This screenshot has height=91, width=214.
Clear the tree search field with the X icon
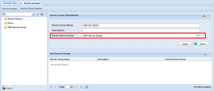(x=33, y=14)
